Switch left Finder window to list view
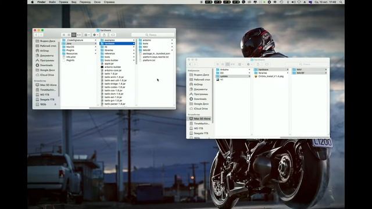372x209 pixels. click(69, 35)
